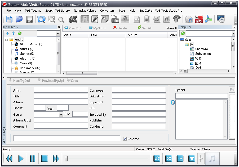
Task: Open the cover art picture toolbar icon
Action: click(x=85, y=19)
